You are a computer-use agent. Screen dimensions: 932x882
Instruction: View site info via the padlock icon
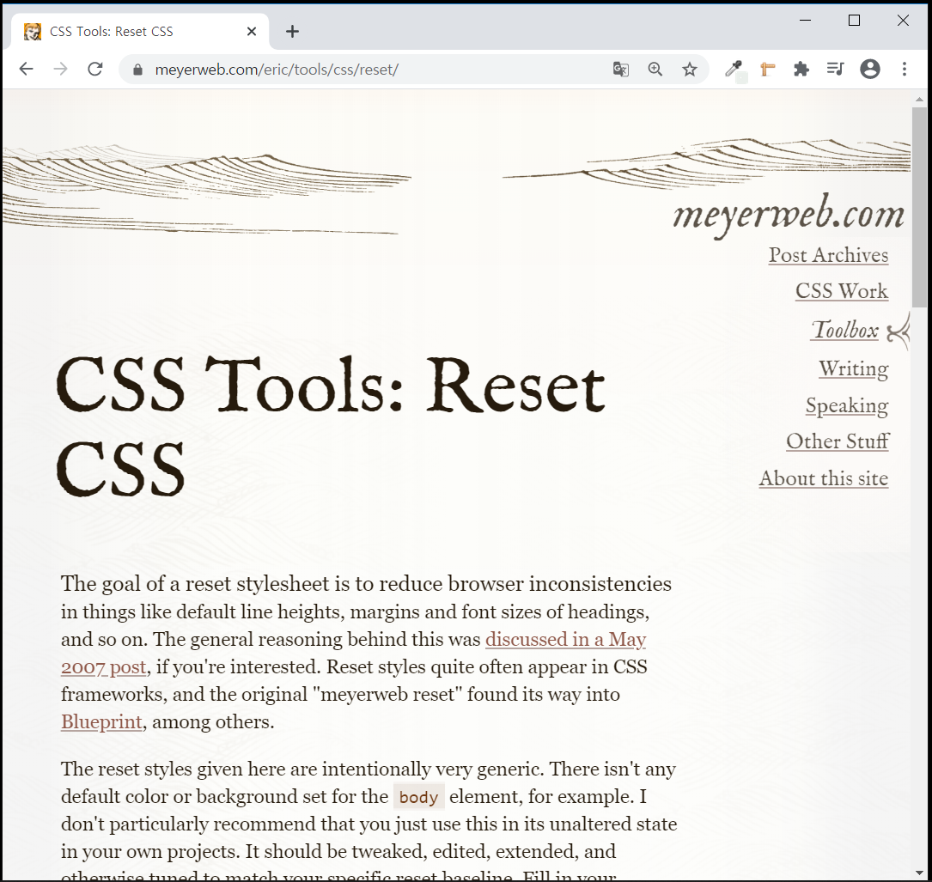pyautogui.click(x=138, y=70)
